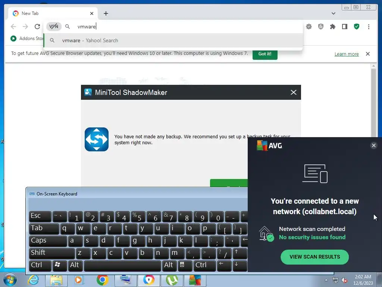
Task: Click VIEW SCAN RESULTS button
Action: tap(314, 257)
